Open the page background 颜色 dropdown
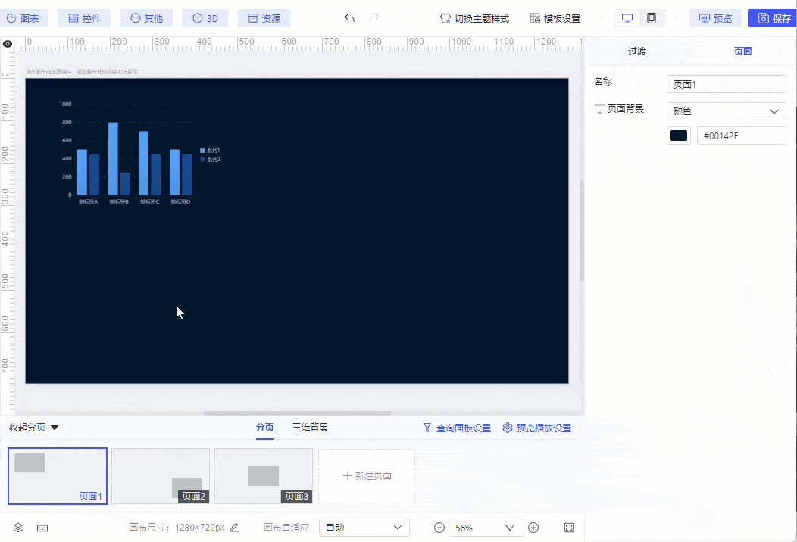This screenshot has width=797, height=542. [726, 111]
